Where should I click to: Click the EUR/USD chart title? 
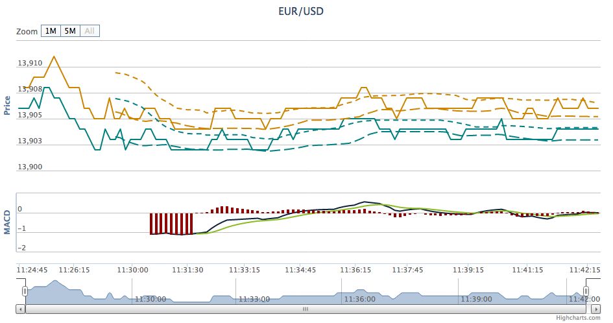pos(301,11)
